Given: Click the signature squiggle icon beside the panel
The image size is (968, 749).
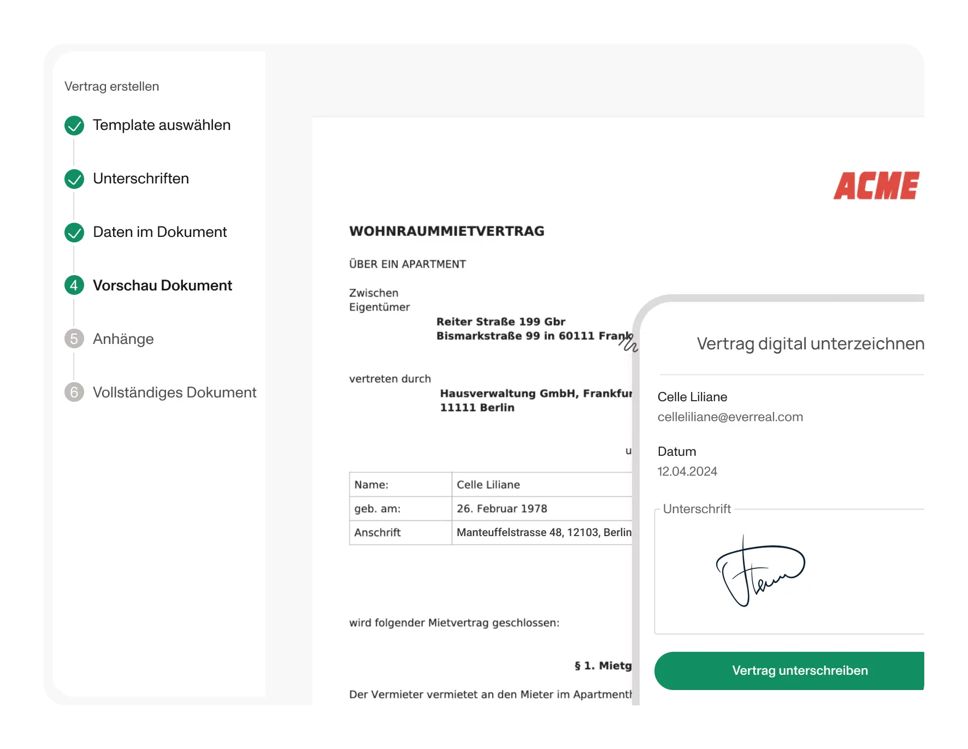Looking at the screenshot, I should pyautogui.click(x=628, y=343).
